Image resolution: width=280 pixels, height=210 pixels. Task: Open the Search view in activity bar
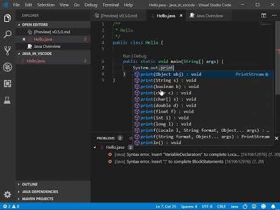click(x=8, y=34)
